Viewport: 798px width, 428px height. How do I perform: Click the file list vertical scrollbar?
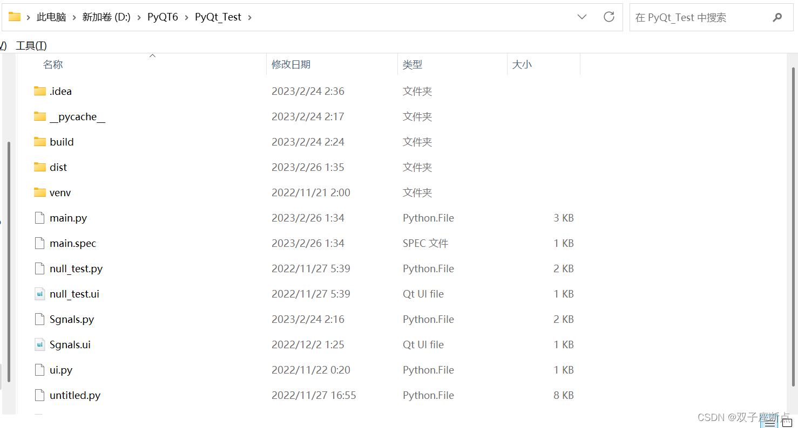793,226
